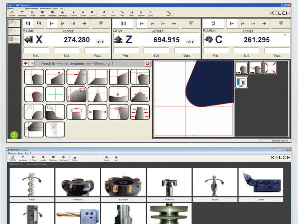The height and width of the screenshot is (224, 298).
Task: Expand the funnel dropdown in the Rotation panel
Action: 281,24
